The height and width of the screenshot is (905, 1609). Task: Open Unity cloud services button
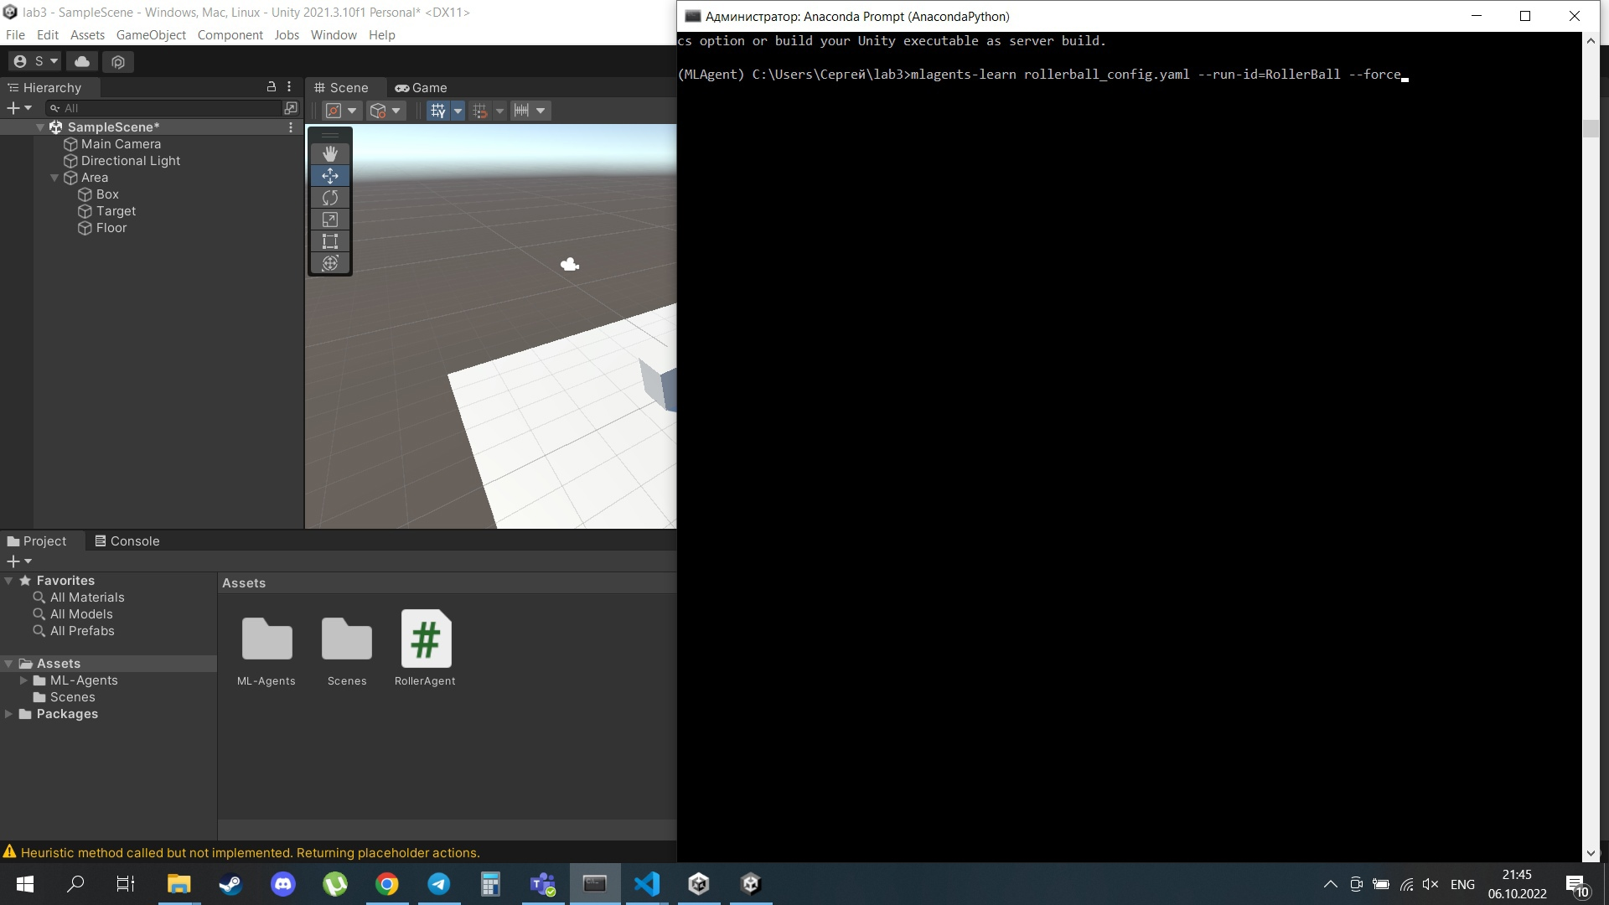coord(82,61)
